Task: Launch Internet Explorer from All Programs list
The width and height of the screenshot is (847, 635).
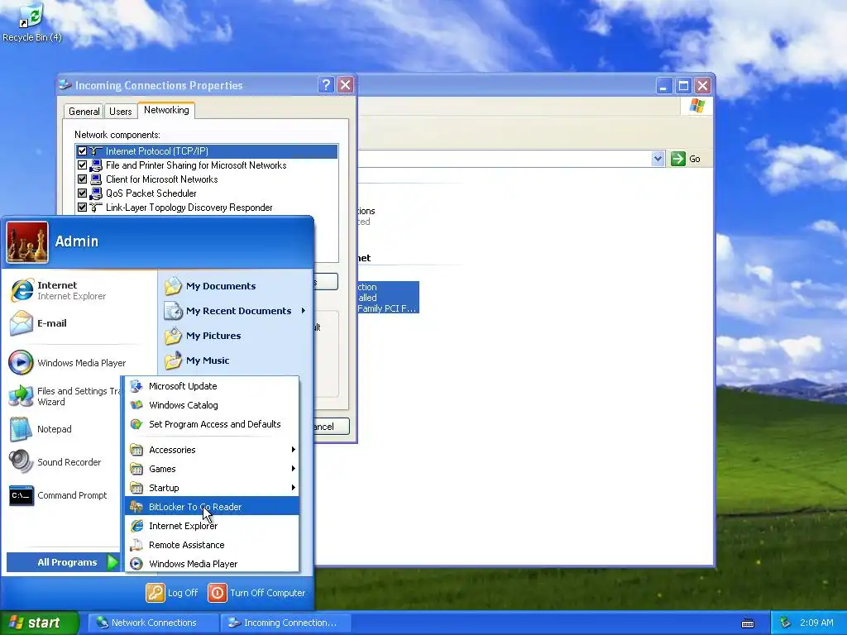Action: click(x=212, y=526)
